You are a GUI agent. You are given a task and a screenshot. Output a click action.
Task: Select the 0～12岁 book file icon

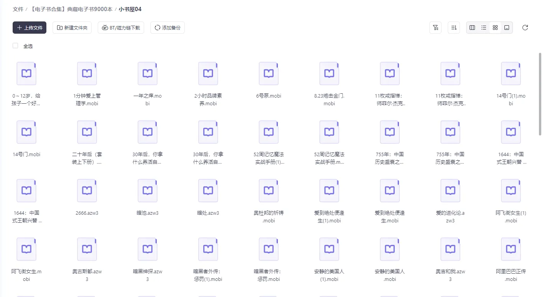26,73
